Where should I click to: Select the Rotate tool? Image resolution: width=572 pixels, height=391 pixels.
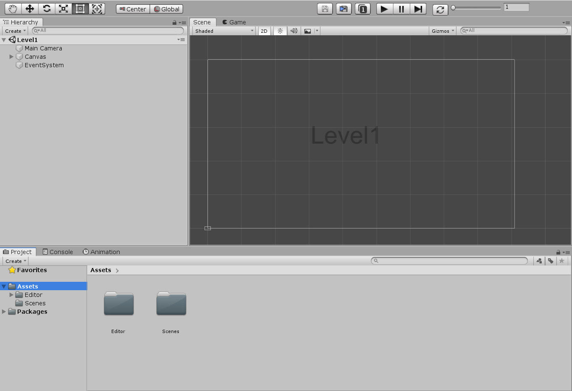[x=47, y=9]
